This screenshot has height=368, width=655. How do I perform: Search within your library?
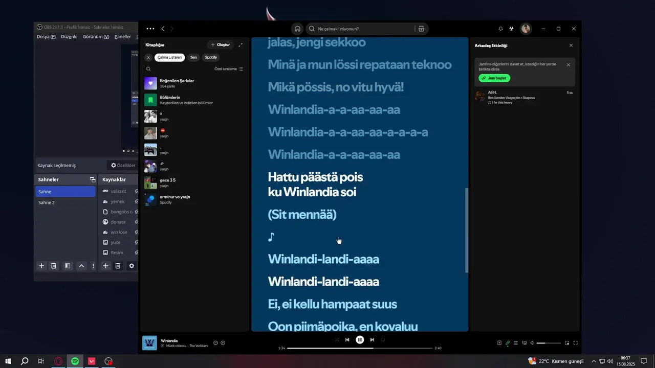(148, 68)
